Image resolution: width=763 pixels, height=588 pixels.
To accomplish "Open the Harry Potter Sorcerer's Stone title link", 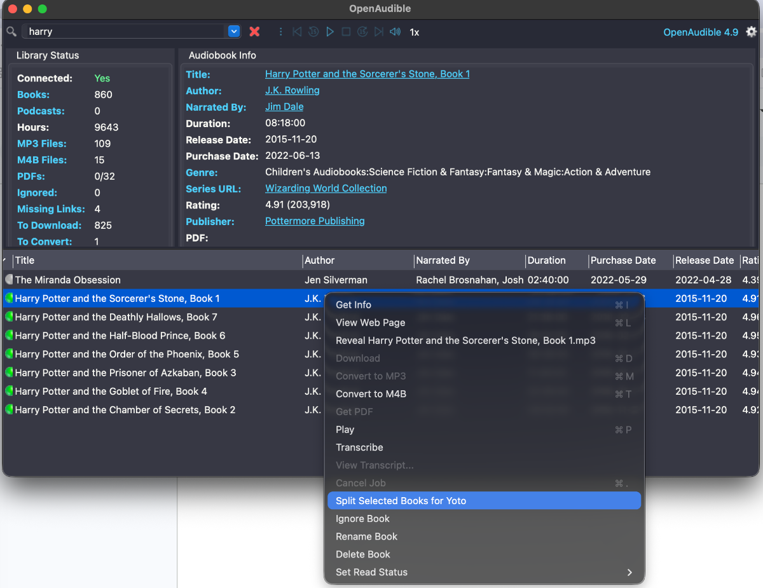I will [x=368, y=74].
